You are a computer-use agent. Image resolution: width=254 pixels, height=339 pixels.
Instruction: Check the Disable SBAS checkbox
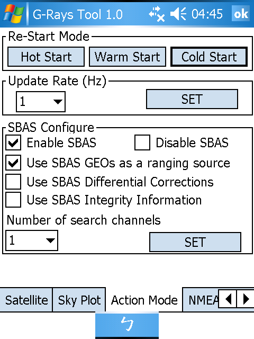(x=142, y=142)
